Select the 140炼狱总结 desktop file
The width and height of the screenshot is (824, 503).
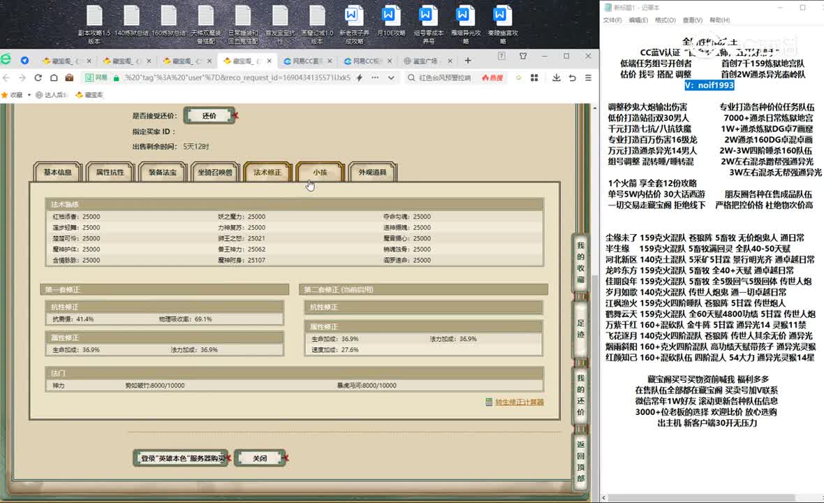coord(131,21)
